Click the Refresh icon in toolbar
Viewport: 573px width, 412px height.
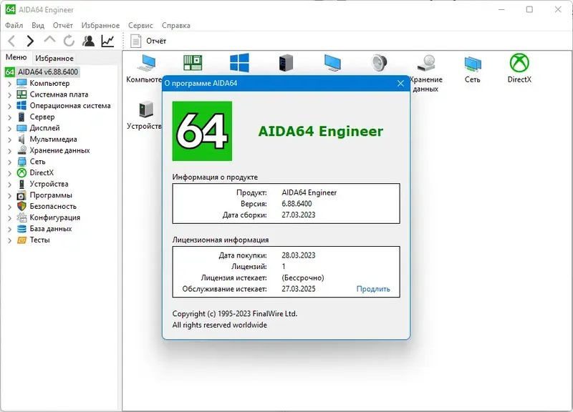[x=69, y=41]
